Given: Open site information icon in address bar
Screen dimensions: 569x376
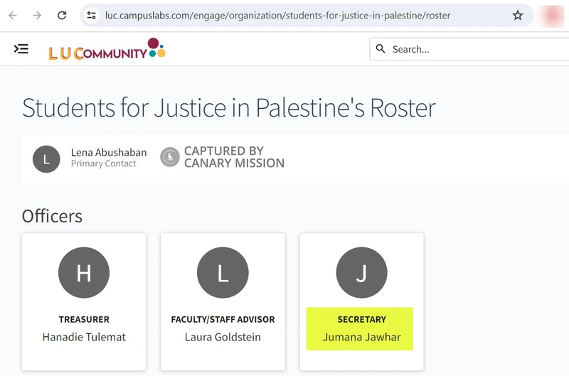Looking at the screenshot, I should pos(90,15).
